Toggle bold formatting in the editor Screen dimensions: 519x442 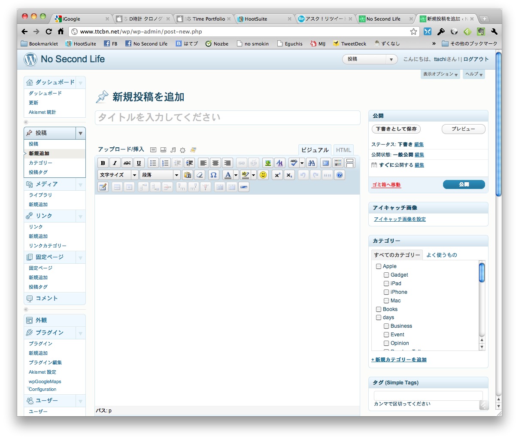point(103,163)
